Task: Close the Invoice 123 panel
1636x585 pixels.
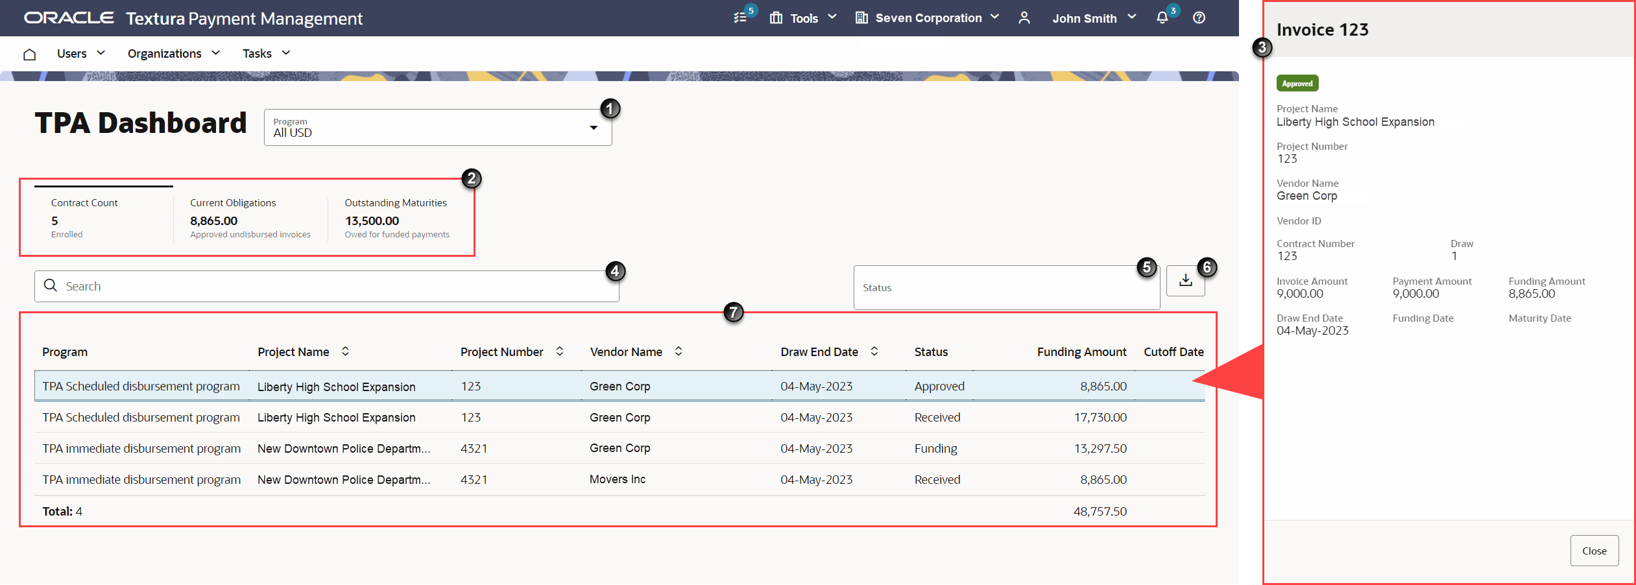Action: (x=1594, y=551)
